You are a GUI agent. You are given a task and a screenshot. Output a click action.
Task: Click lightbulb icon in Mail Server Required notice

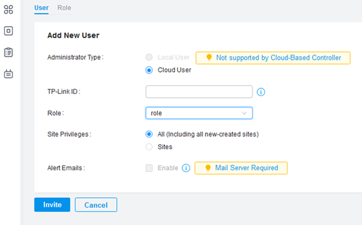(x=208, y=167)
